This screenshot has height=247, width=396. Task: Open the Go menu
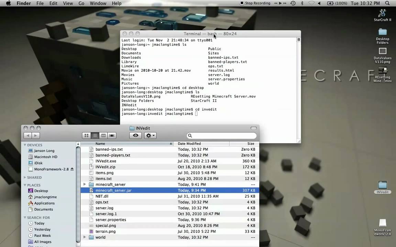point(81,3)
